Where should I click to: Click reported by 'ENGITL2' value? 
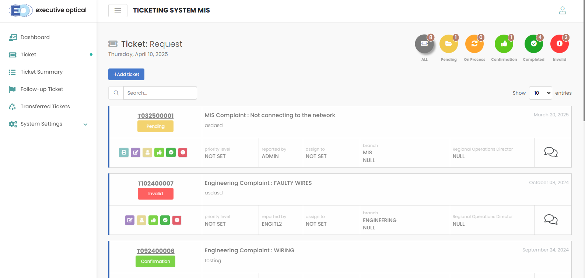[x=272, y=224]
